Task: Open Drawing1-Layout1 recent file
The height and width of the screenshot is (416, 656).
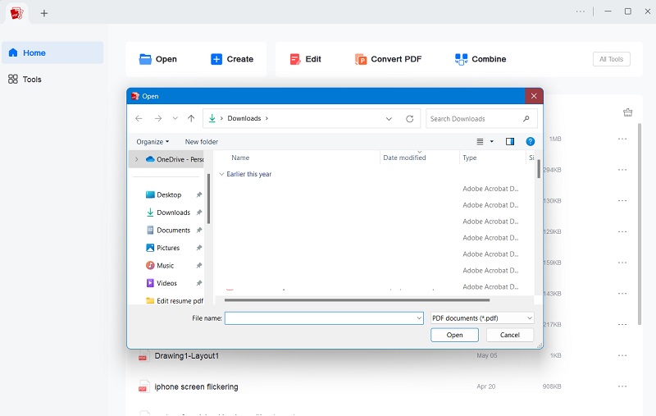Action: [x=187, y=356]
